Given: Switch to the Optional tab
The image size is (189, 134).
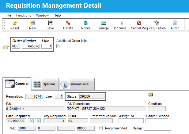Looking at the screenshot, I should (44, 84).
